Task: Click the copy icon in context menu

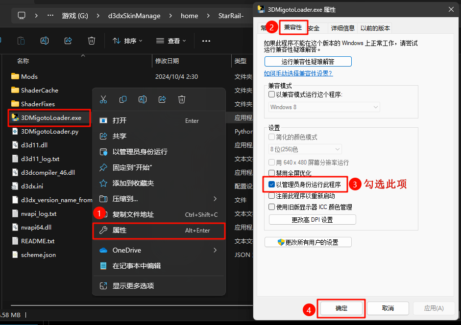Action: tap(123, 100)
